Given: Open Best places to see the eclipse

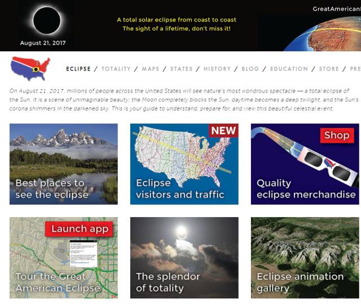Looking at the screenshot, I should point(64,164).
